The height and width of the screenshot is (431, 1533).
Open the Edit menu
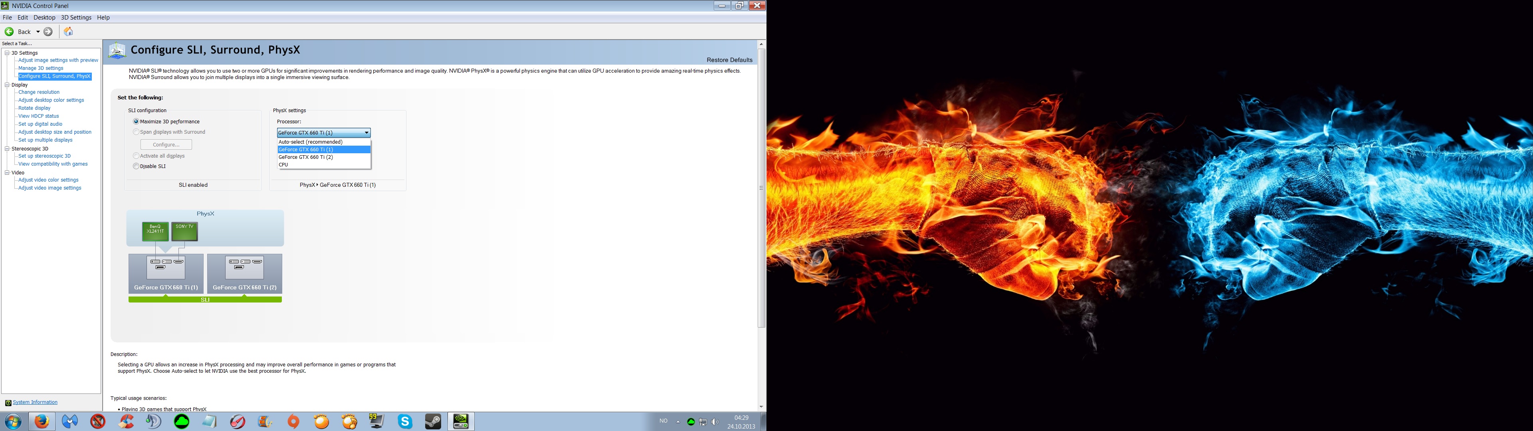point(23,17)
